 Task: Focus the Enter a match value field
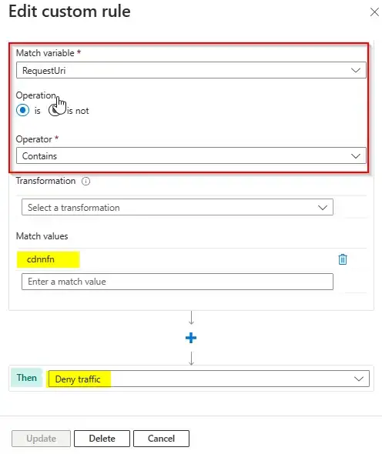[177, 282]
